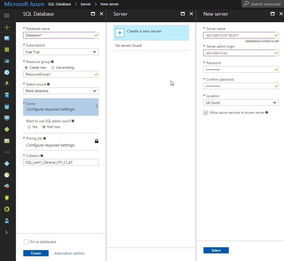Maximize the SQL Database blade
The width and height of the screenshot is (284, 261).
93,14
